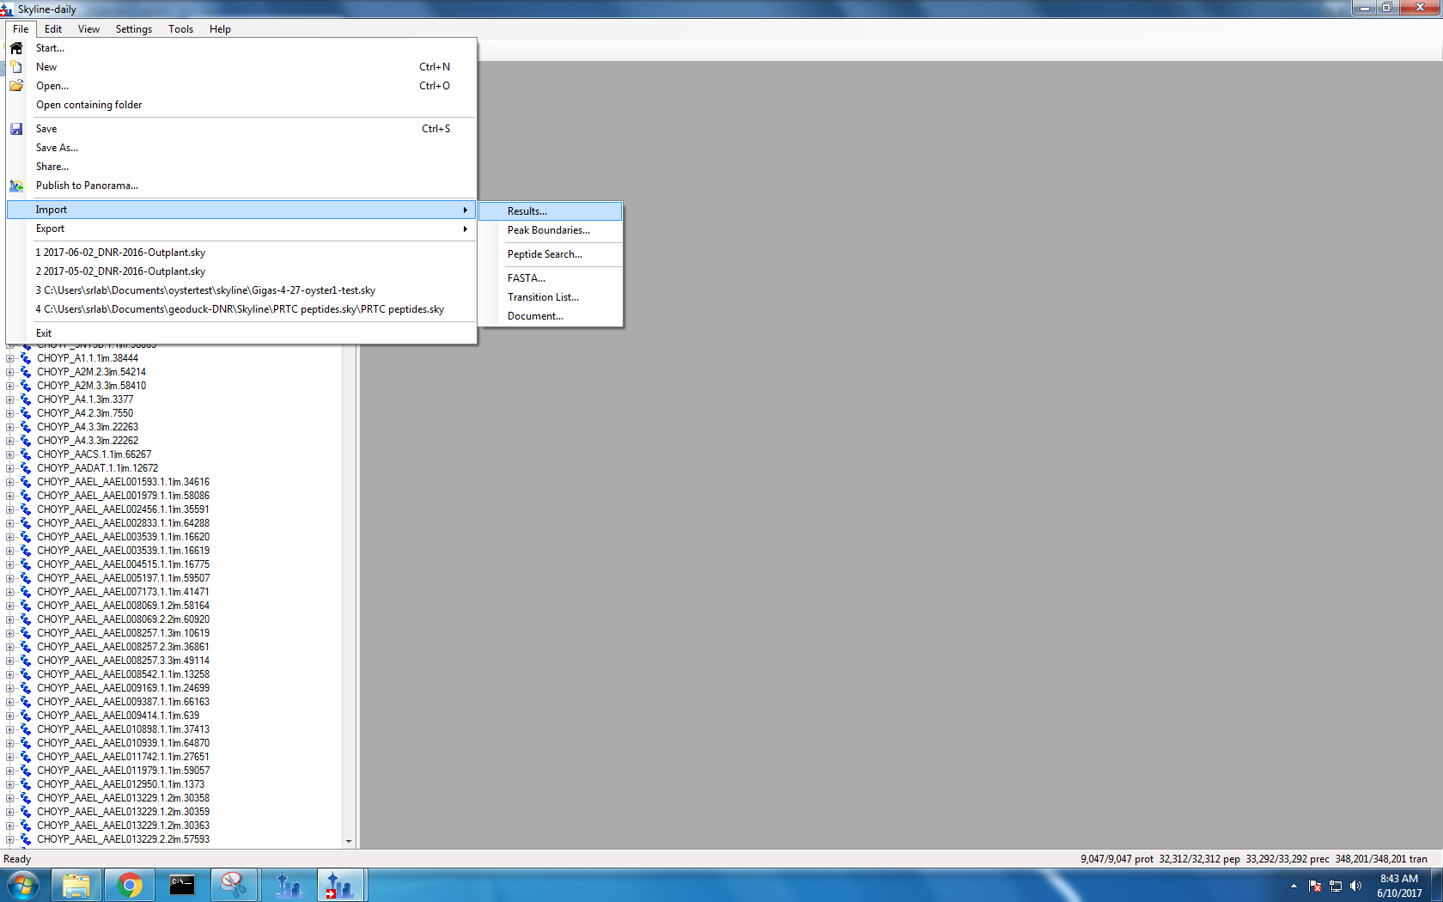Click the protein icon beside CHOYP_AACS.1.1|m.66267
1443x902 pixels.
[26, 454]
